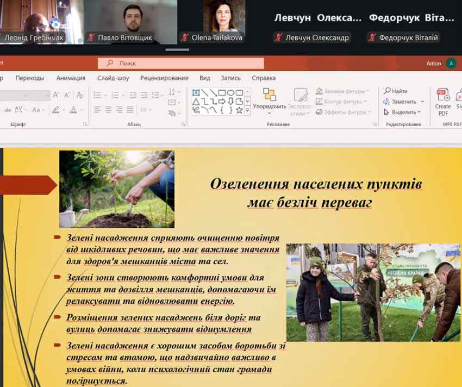Click the clear formatting icon
Image resolution: width=462 pixels, height=387 pixels.
[x=80, y=95]
